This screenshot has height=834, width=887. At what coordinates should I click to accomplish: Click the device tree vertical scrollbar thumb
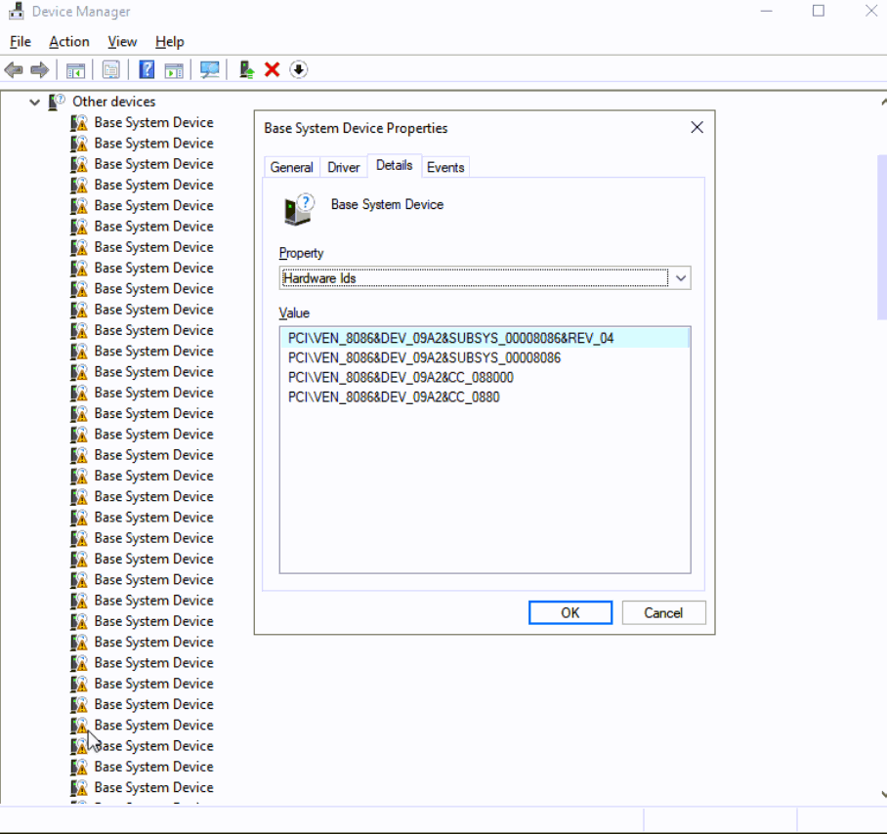(x=882, y=237)
